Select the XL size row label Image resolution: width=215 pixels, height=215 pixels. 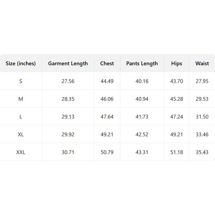[x=21, y=134]
